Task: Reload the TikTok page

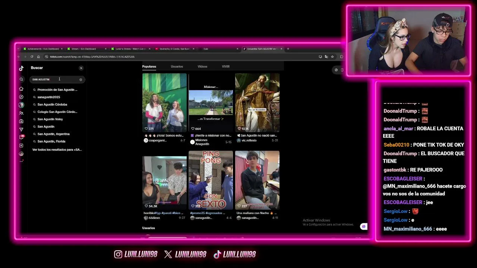Action: 32,57
